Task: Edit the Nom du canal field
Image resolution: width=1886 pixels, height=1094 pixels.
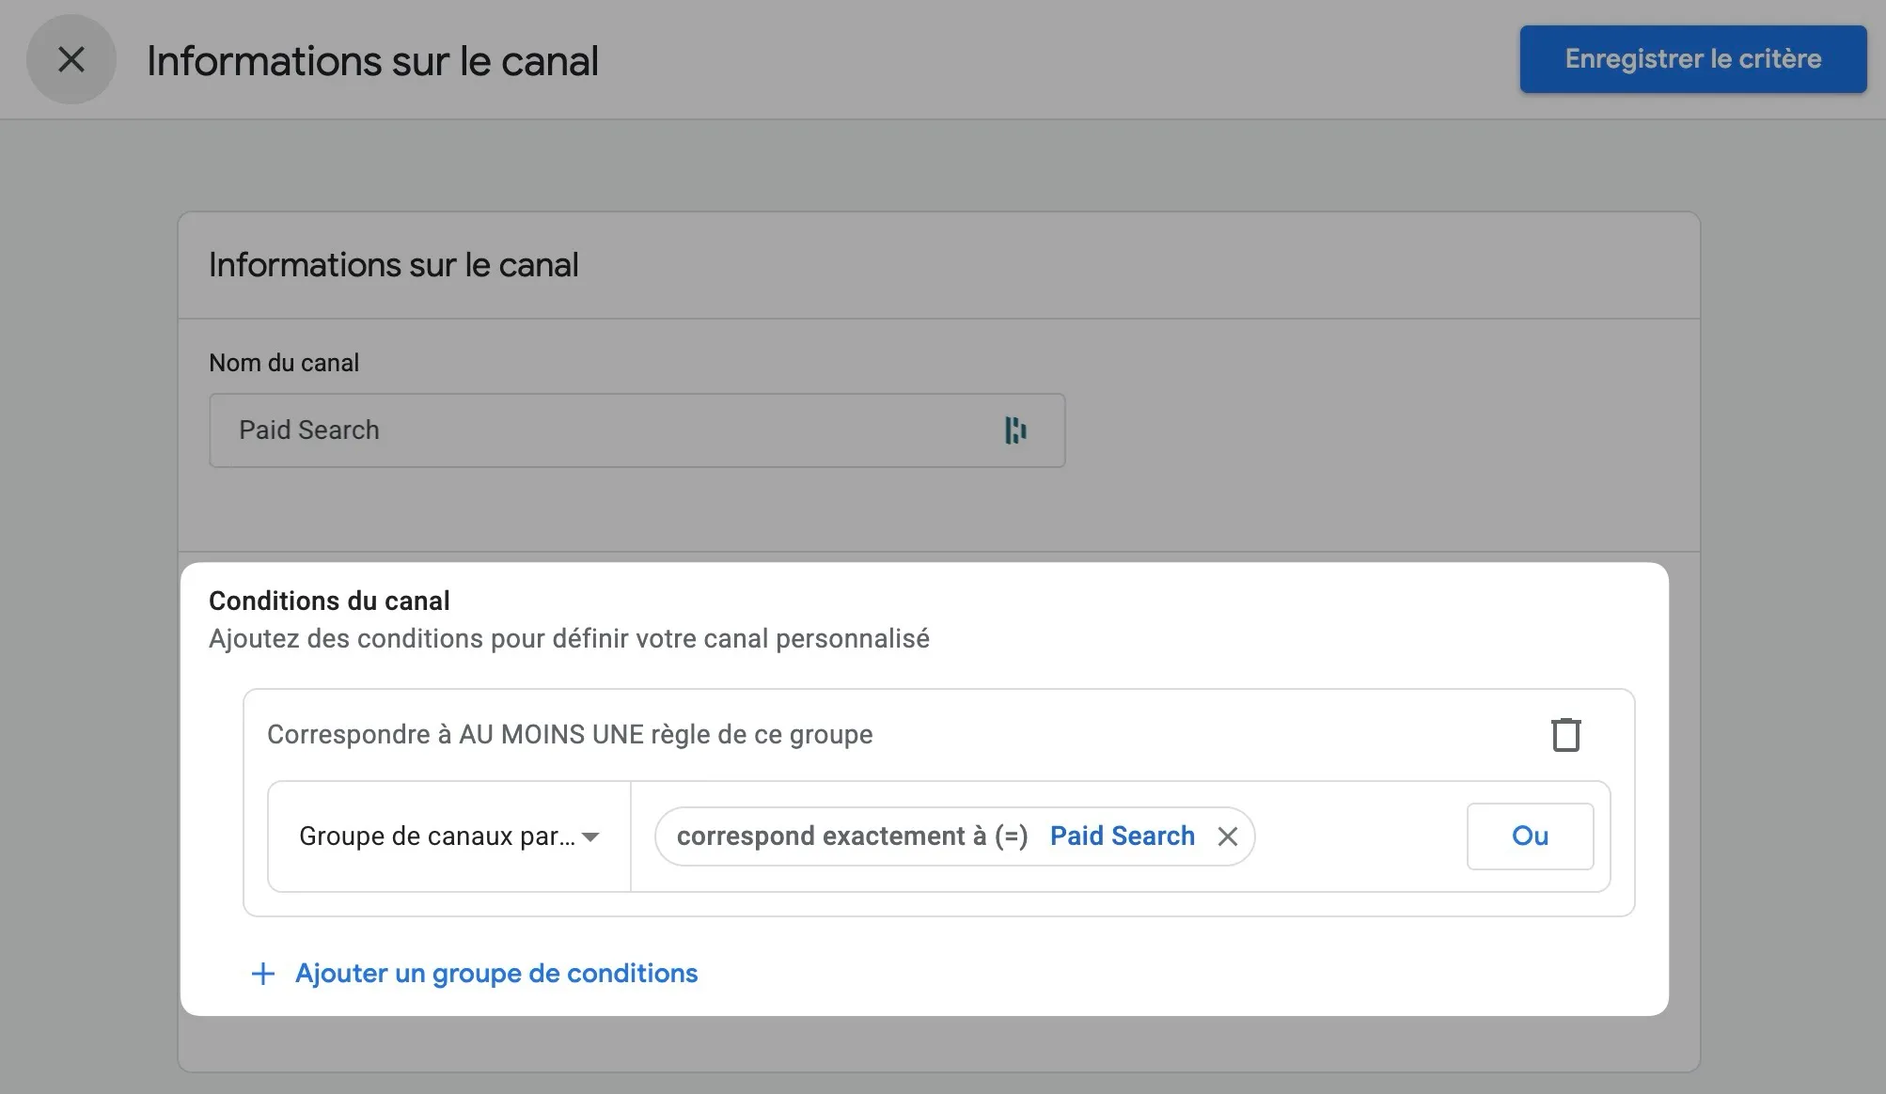Action: click(x=637, y=430)
